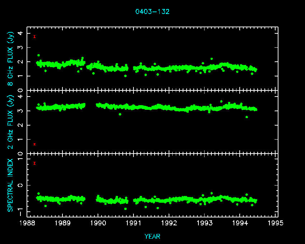Click the 1992 year tick label
The image size is (305, 244).
click(169, 223)
